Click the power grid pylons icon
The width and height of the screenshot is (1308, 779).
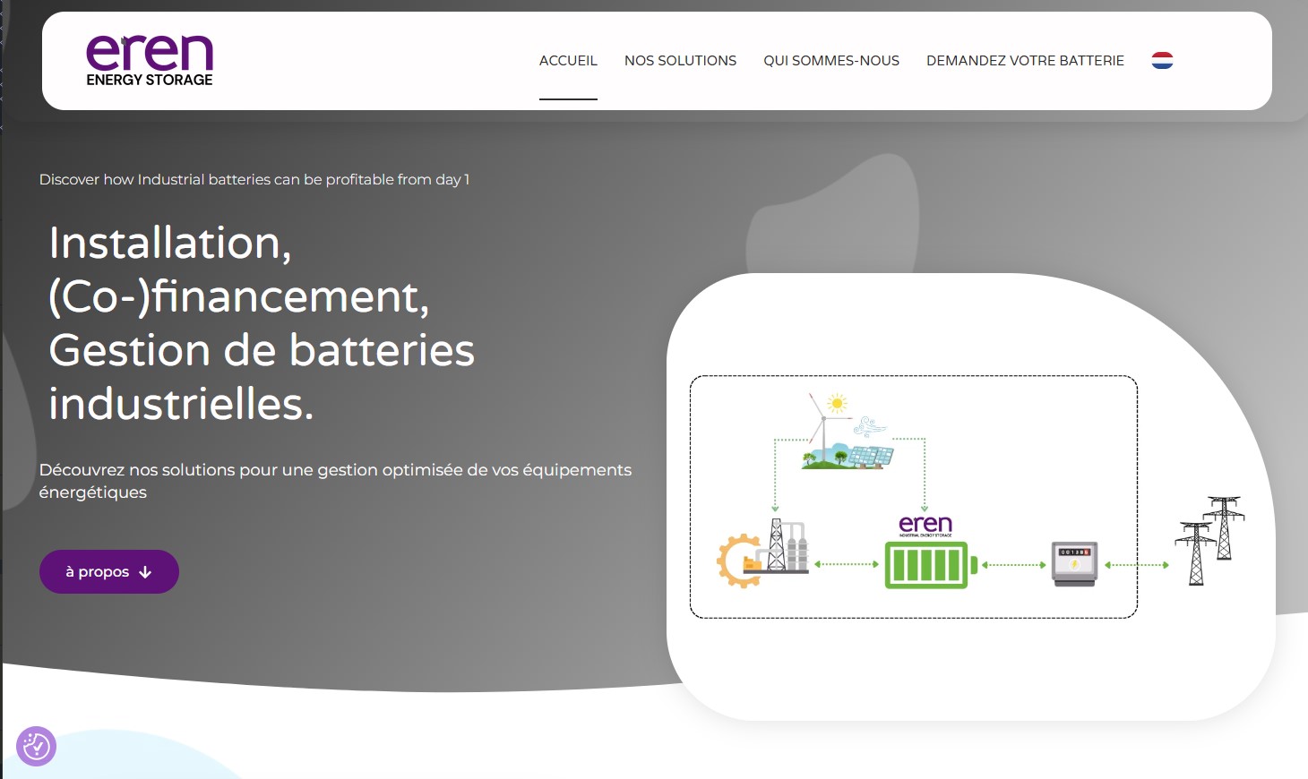(x=1210, y=541)
